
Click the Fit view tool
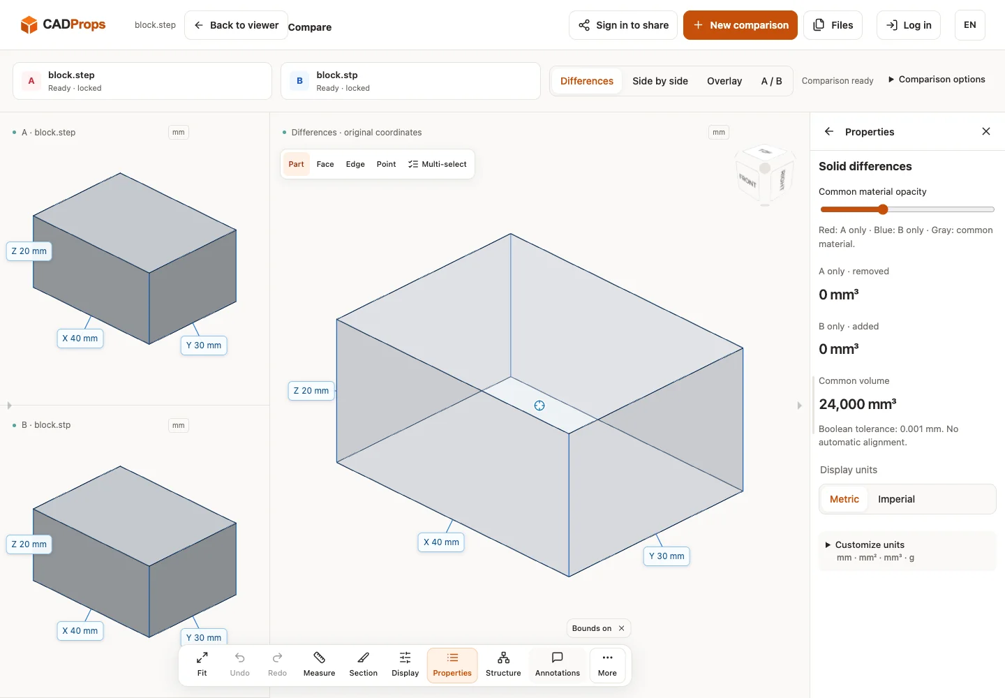(202, 664)
